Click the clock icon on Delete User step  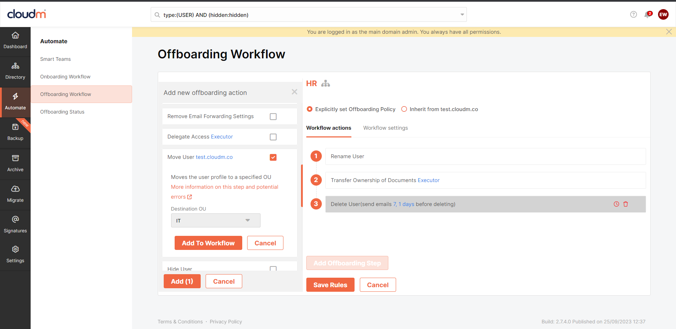616,204
